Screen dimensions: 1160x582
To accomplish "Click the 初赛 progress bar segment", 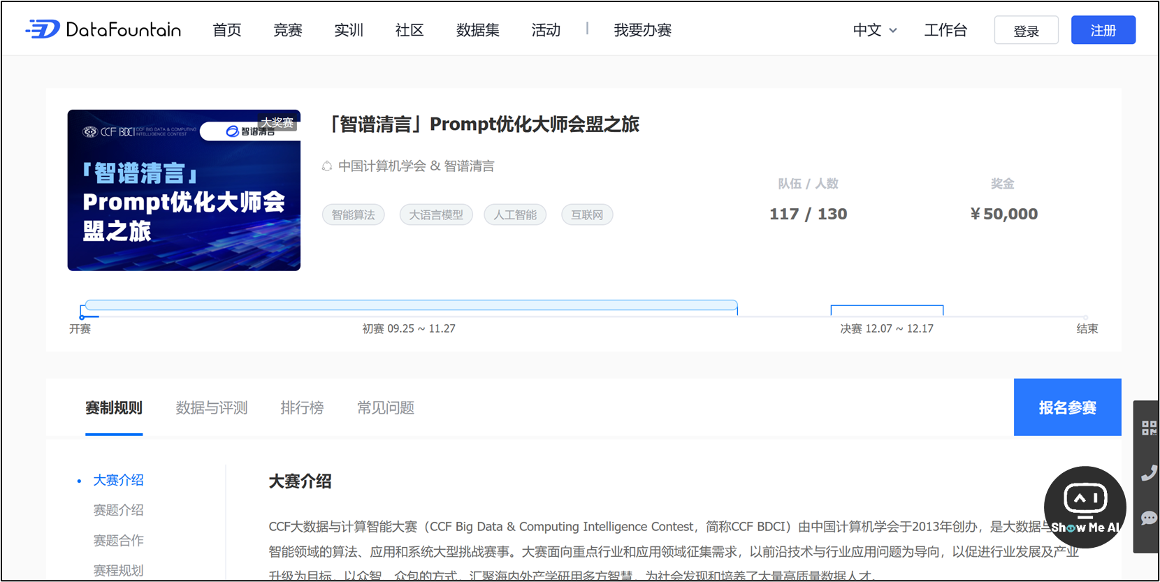I will tap(411, 305).
